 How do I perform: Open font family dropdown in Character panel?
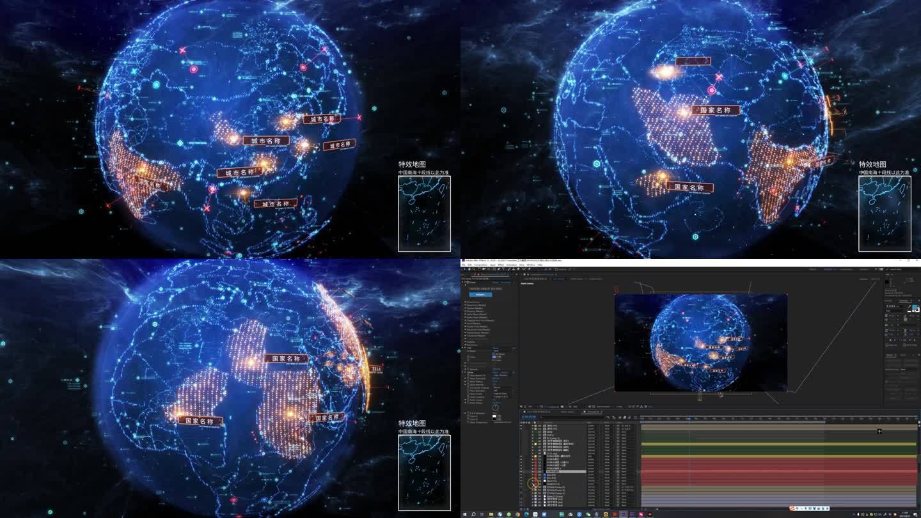point(896,306)
